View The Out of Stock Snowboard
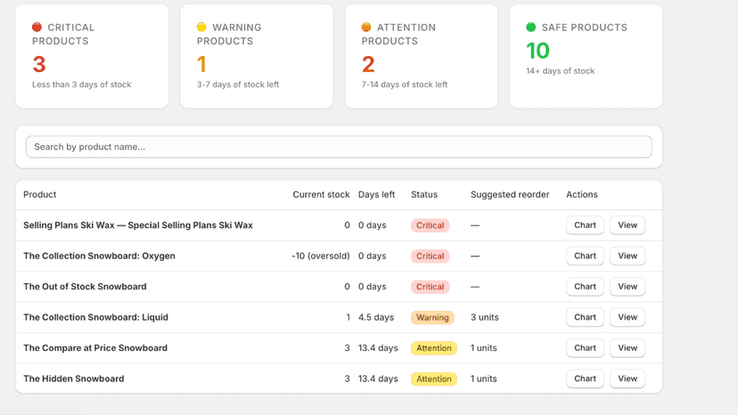Viewport: 738px width, 415px height. [627, 287]
